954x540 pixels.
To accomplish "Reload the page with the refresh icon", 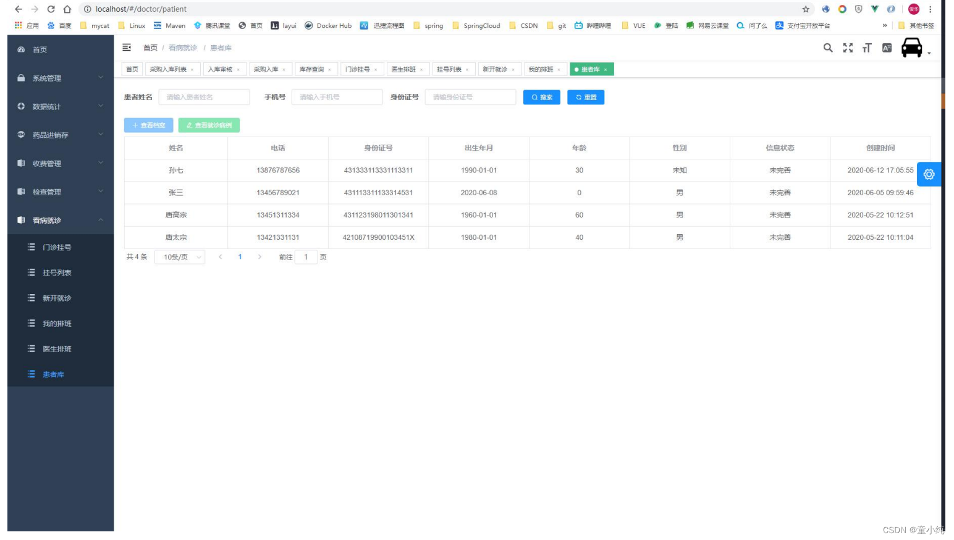I will tap(51, 9).
